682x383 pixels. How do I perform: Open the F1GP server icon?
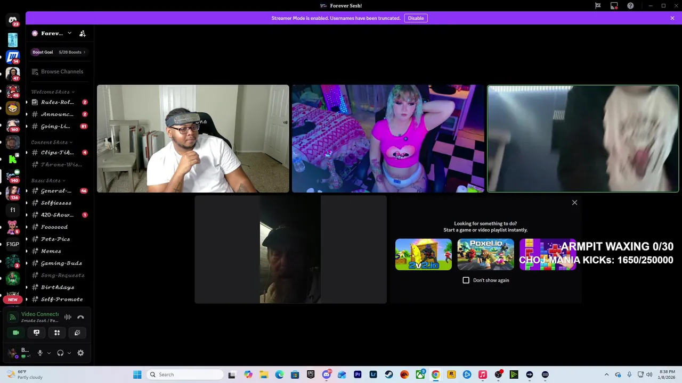click(13, 244)
